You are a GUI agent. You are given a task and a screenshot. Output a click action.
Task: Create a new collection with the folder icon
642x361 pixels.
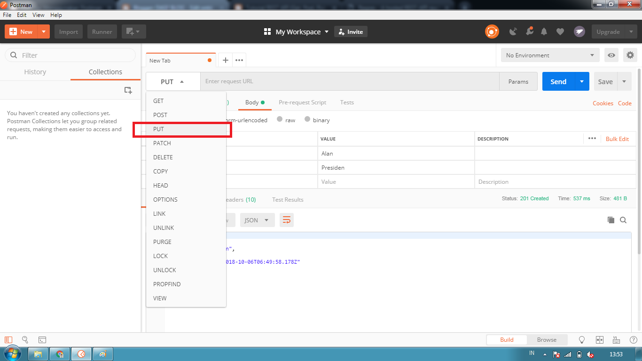click(128, 90)
